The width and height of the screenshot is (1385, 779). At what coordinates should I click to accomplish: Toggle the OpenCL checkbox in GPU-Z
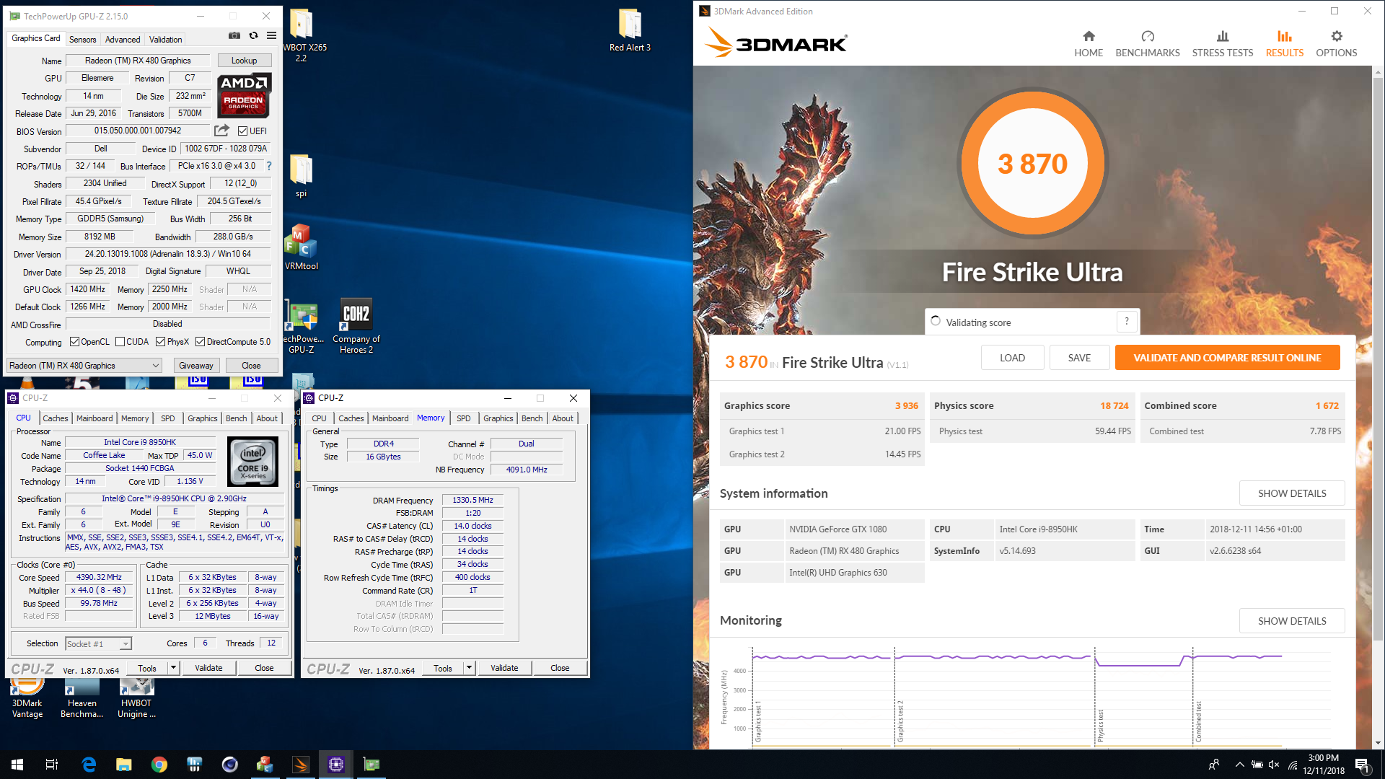tap(74, 342)
